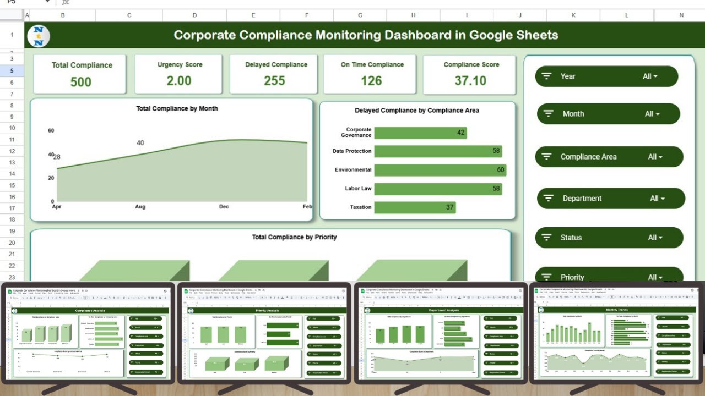The width and height of the screenshot is (705, 396).
Task: Click the Labor Law bar showing 58
Action: point(438,189)
